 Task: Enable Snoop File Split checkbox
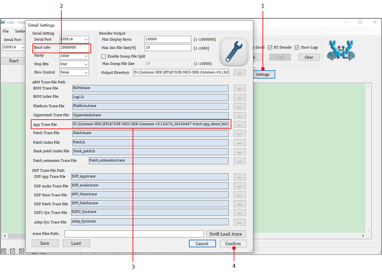pyautogui.click(x=104, y=56)
